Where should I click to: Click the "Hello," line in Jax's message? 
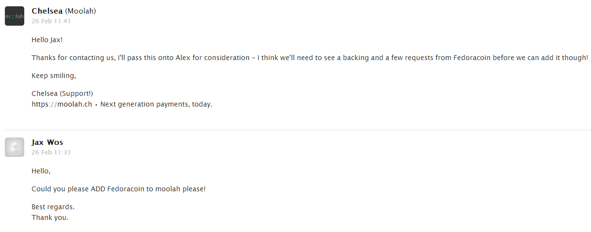click(41, 171)
